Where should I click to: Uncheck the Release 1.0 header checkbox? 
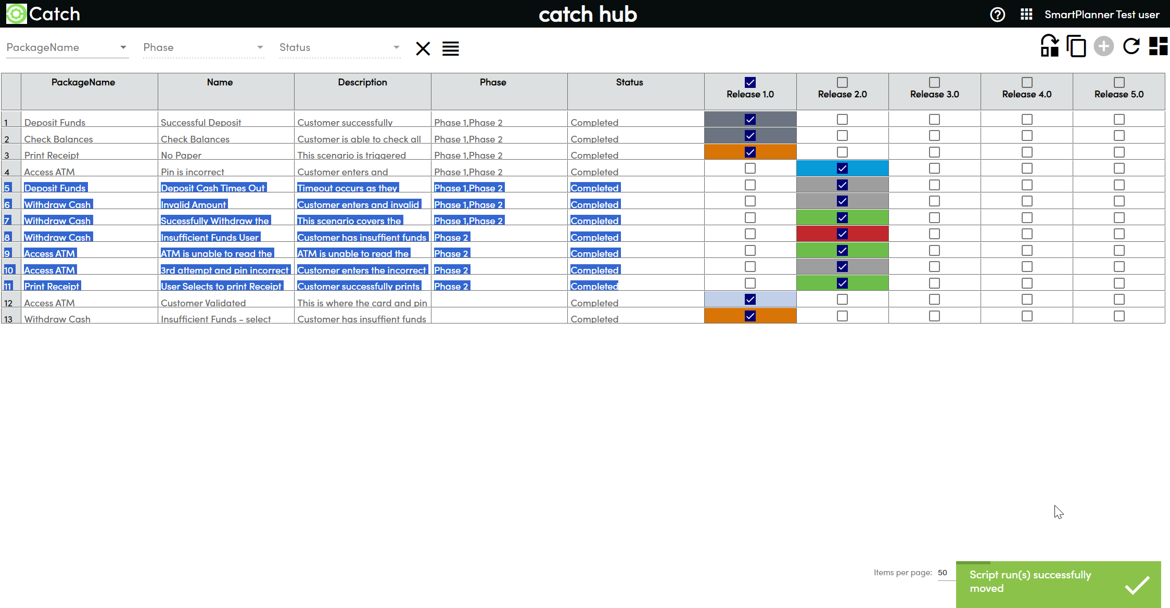tap(750, 82)
